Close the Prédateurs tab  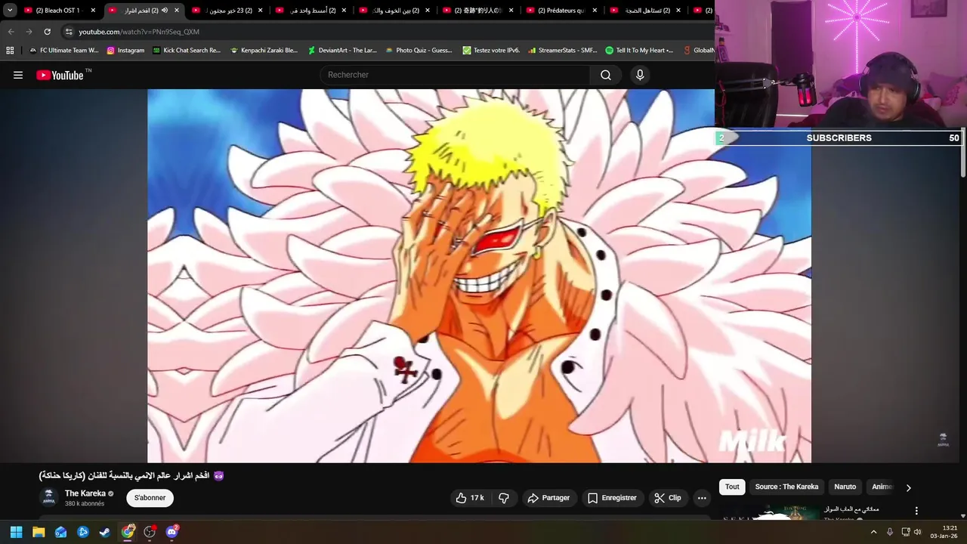[595, 11]
